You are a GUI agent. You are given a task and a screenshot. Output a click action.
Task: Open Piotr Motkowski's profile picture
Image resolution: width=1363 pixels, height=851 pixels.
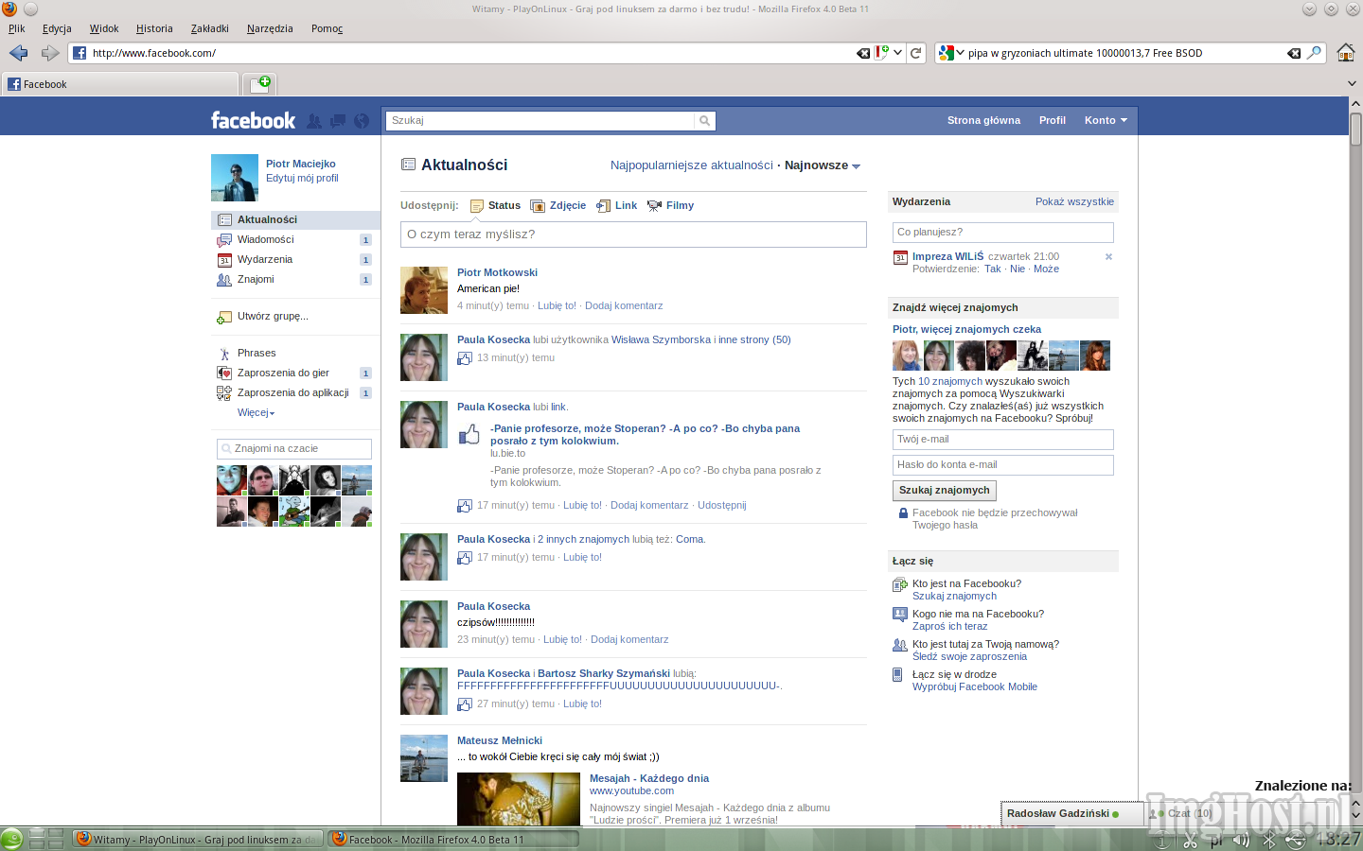(x=424, y=290)
